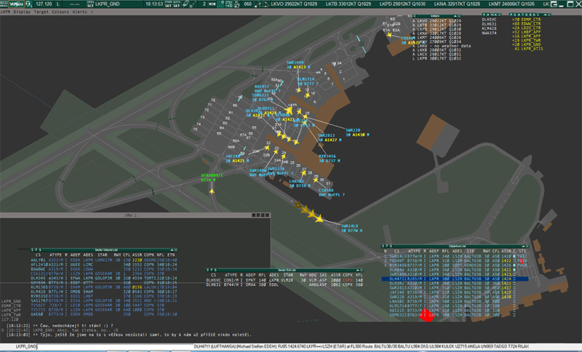Image resolution: width=582 pixels, height=352 pixels.
Task: Click the leader line direction icon
Action: tap(258, 4)
